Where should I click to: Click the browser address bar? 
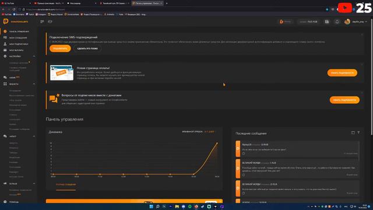[174, 9]
